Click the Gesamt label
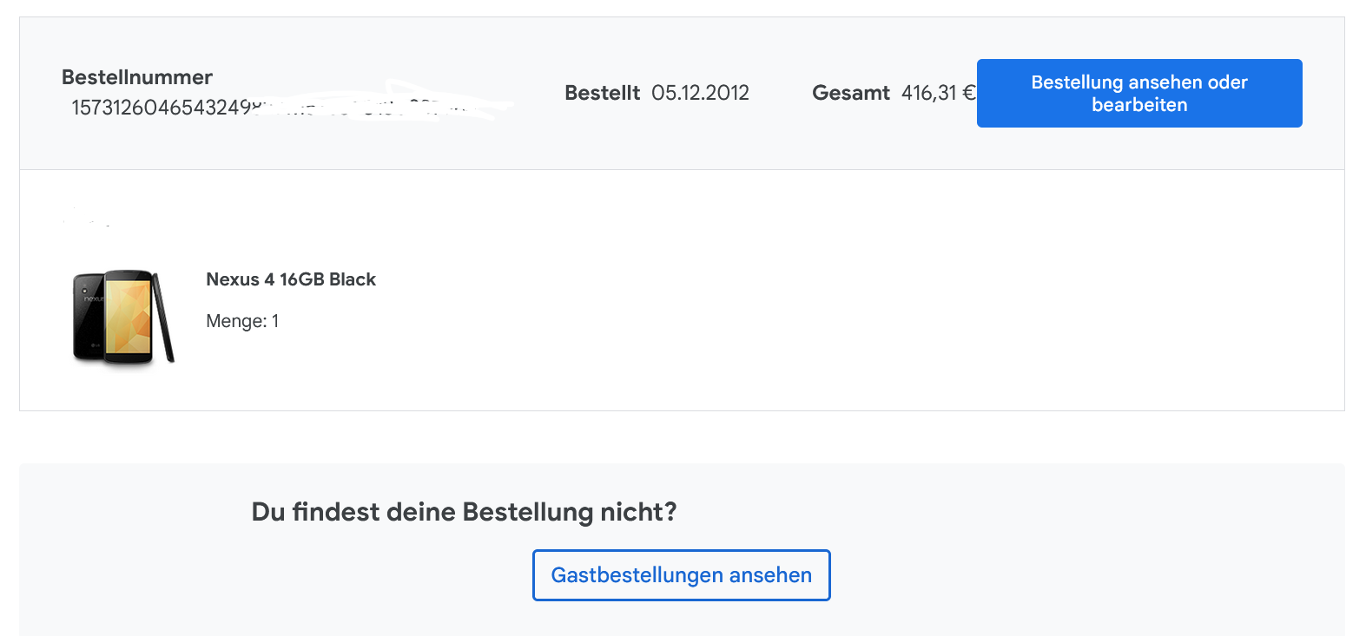 [850, 93]
